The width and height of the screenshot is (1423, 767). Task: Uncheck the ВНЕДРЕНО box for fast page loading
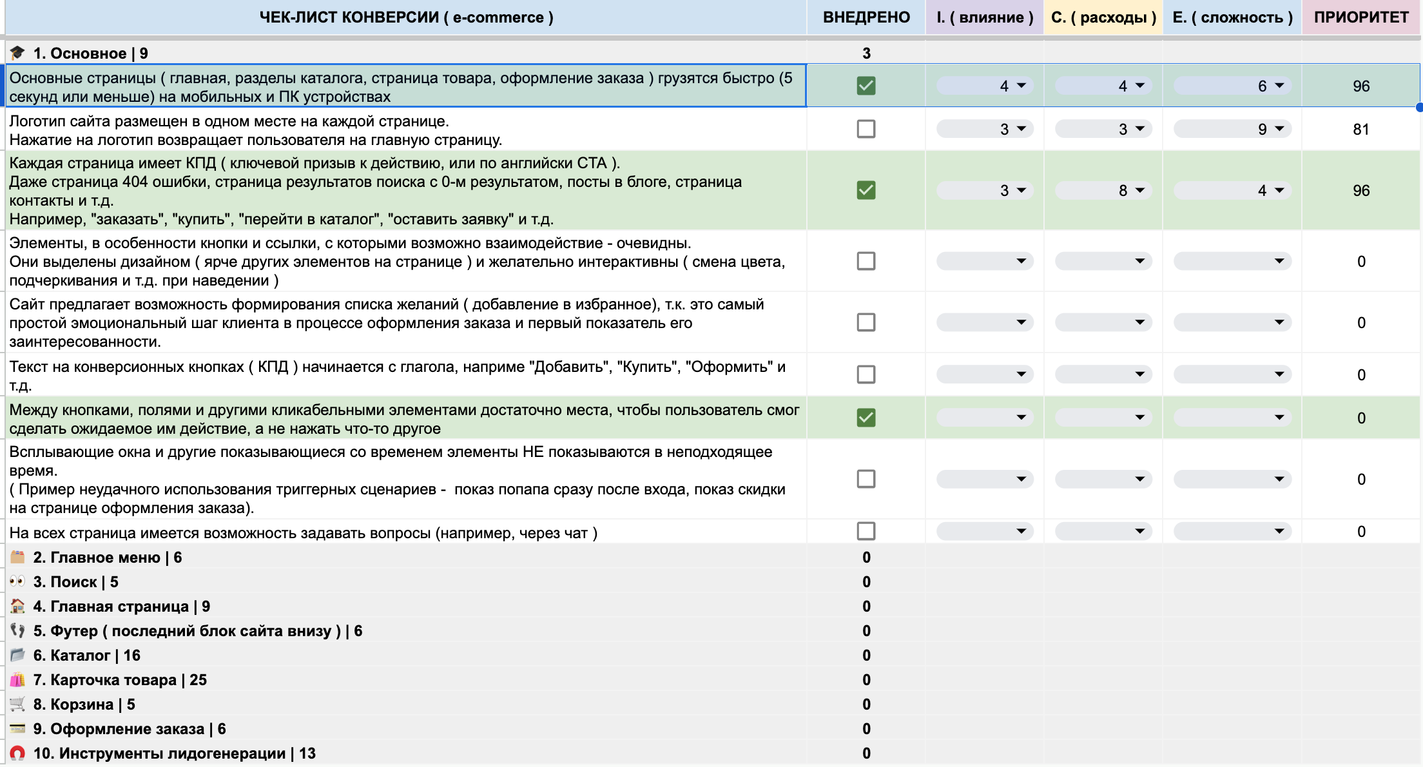coord(866,86)
